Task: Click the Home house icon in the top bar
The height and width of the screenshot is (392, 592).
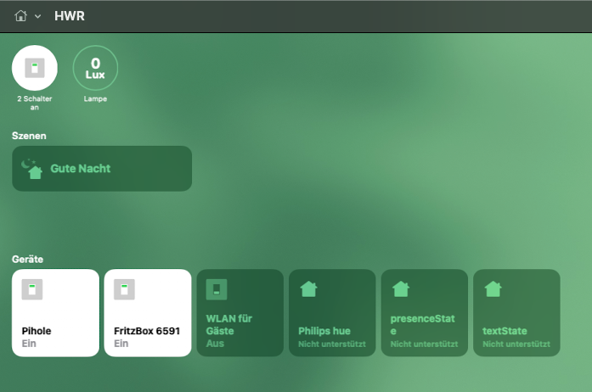Action: tap(21, 16)
